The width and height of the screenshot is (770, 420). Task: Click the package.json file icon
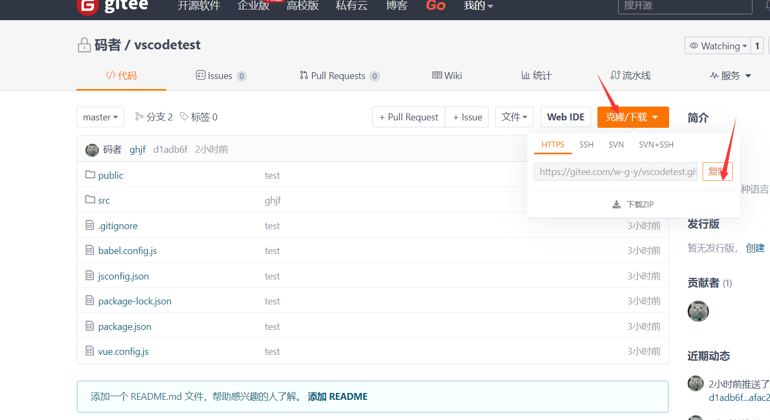(x=90, y=326)
